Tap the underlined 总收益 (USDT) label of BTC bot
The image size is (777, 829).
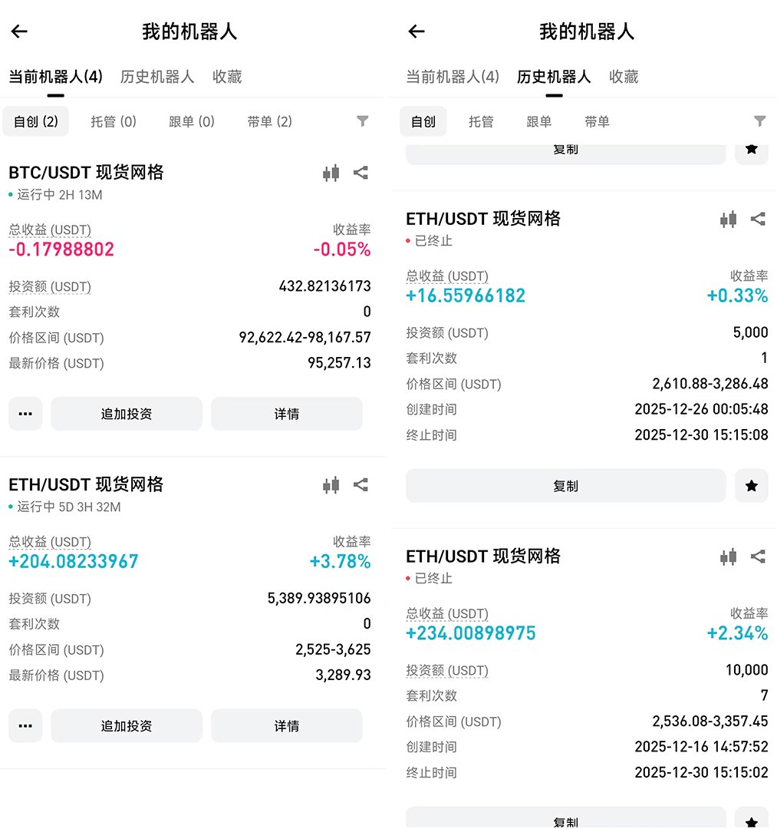pos(50,230)
